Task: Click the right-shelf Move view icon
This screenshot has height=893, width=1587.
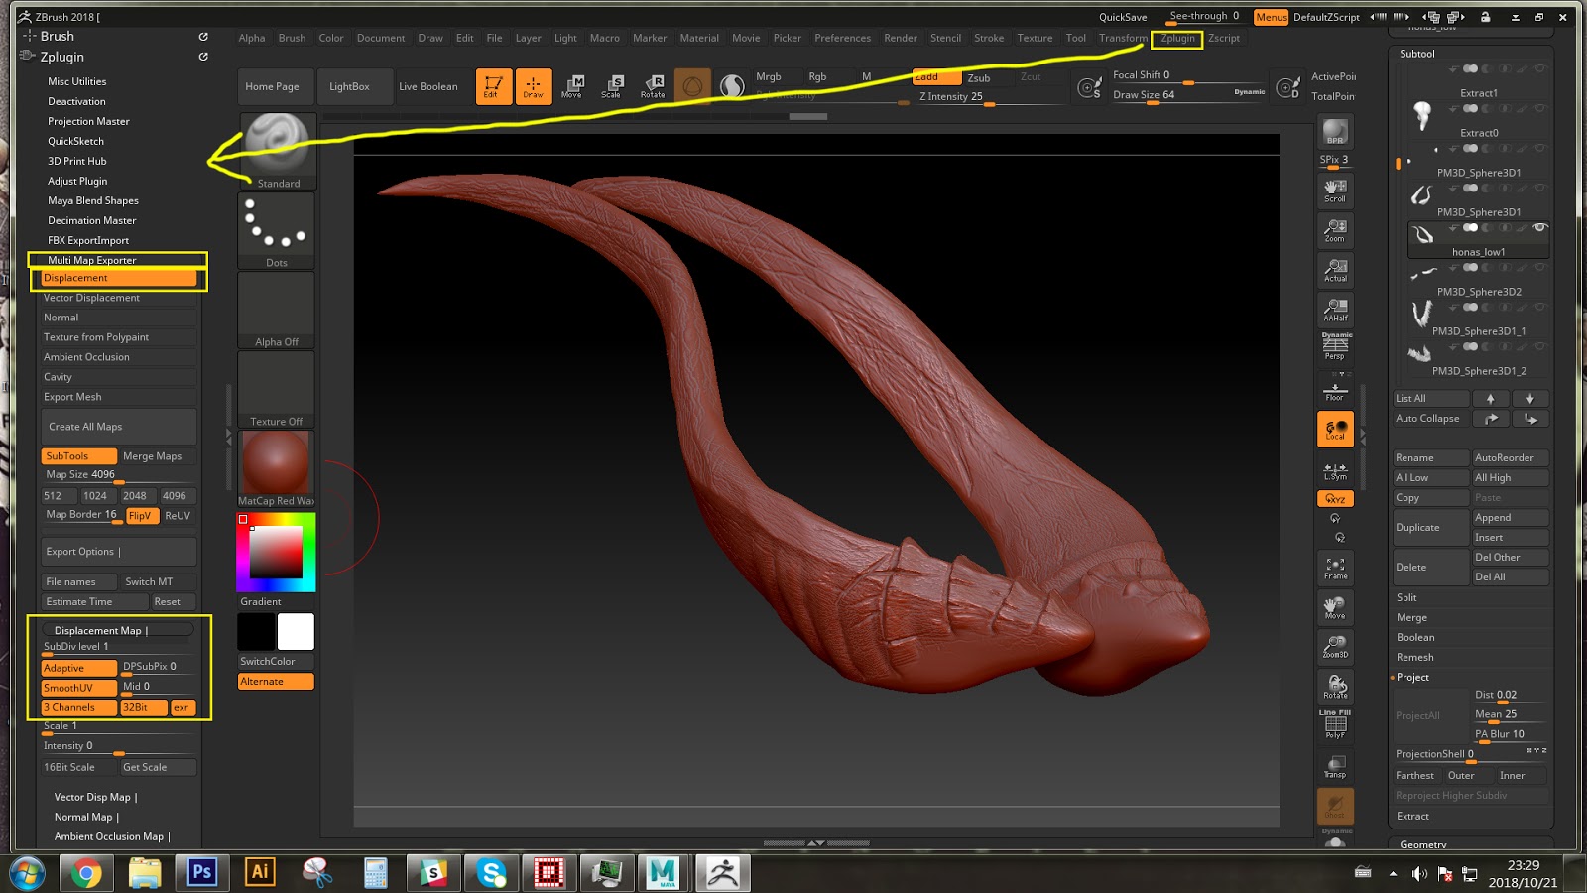Action: [1335, 607]
